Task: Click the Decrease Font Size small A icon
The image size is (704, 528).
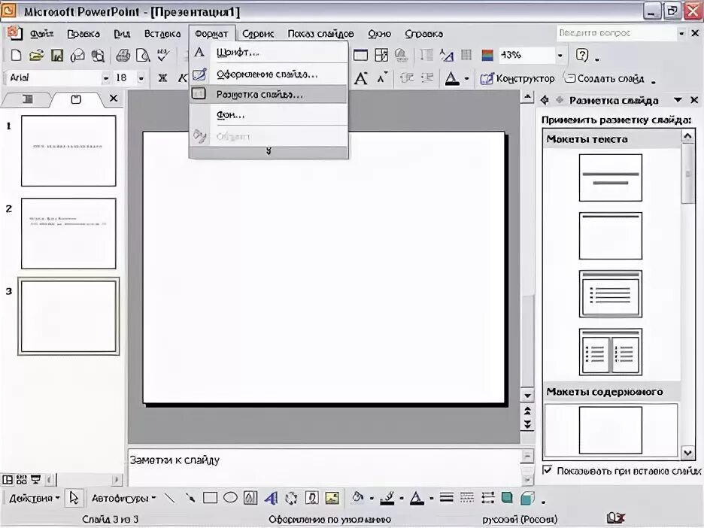Action: click(381, 78)
